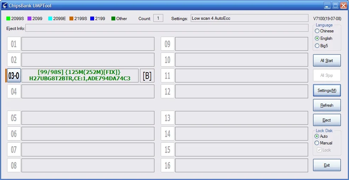Screen dimensions: 349x180
Task: Click the port 13 number button
Action: click(167, 118)
